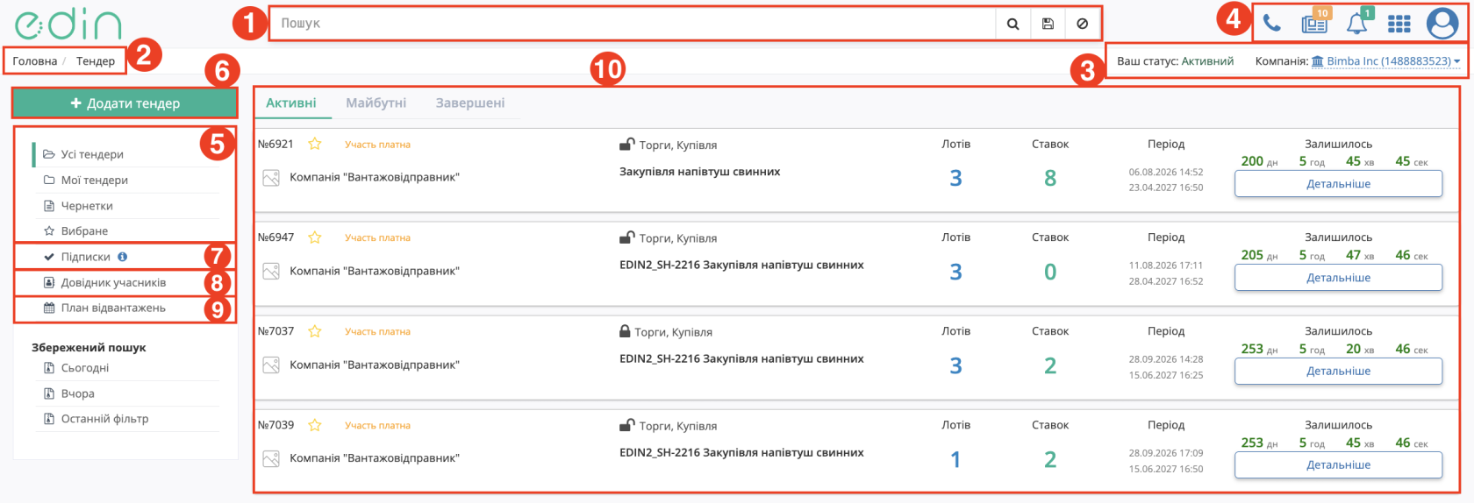Open the phone contact icon
1474x503 pixels.
(x=1272, y=24)
